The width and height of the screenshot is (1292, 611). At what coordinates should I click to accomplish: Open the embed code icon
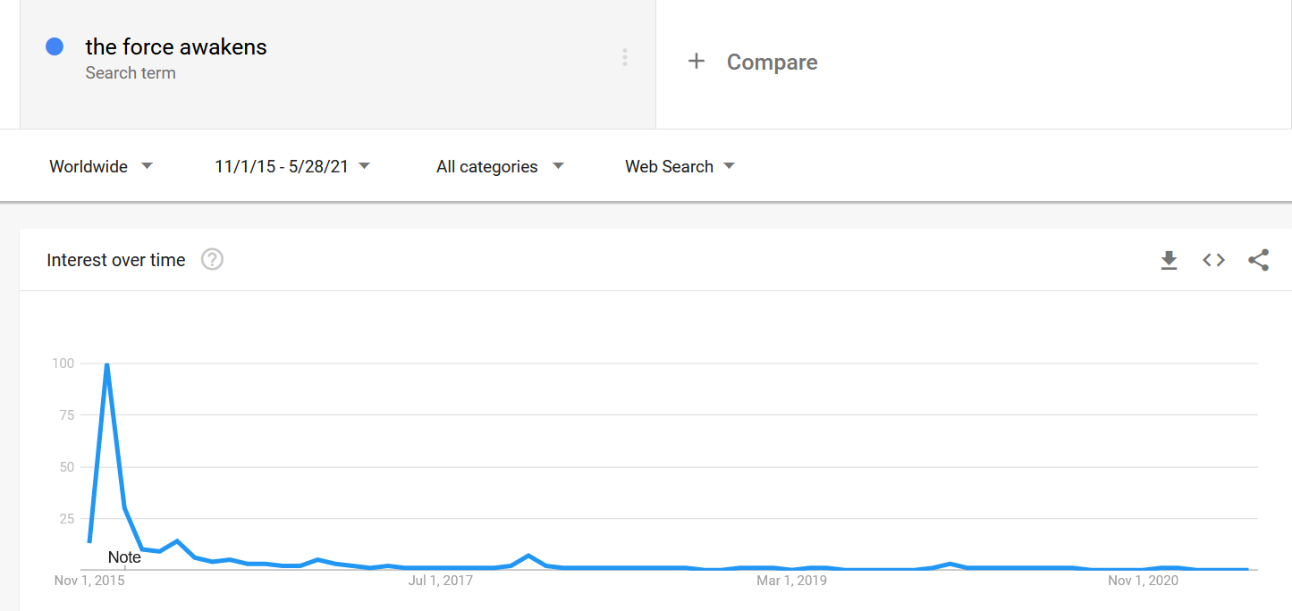point(1213,260)
